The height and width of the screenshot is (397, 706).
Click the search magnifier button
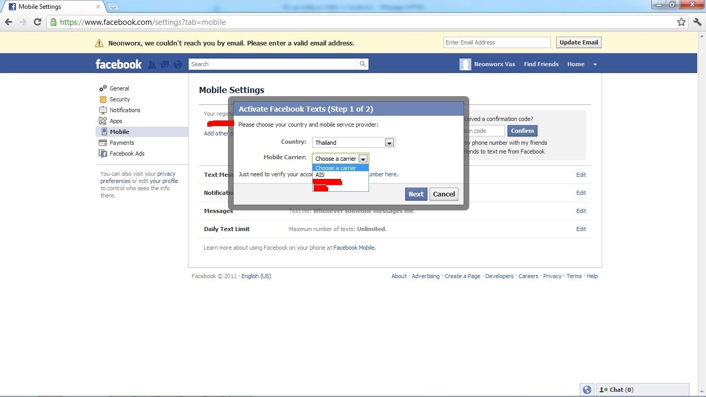[363, 64]
